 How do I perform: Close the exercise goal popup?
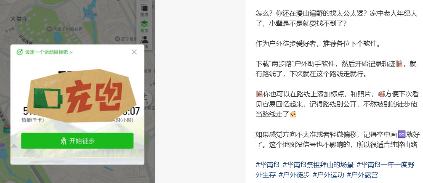pyautogui.click(x=134, y=52)
